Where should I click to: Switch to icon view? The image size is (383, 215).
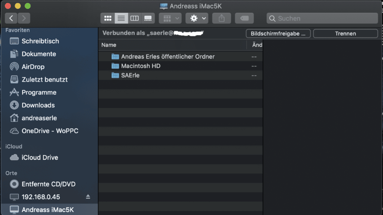[x=108, y=18]
